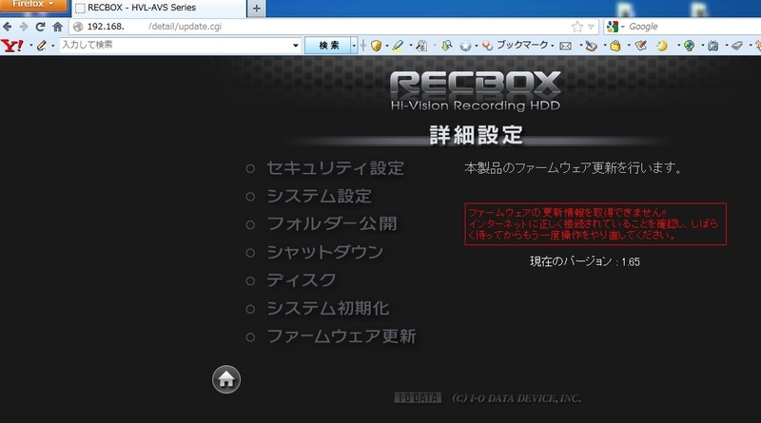The width and height of the screenshot is (761, 423).
Task: Open the mail envelope icon
Action: (565, 46)
